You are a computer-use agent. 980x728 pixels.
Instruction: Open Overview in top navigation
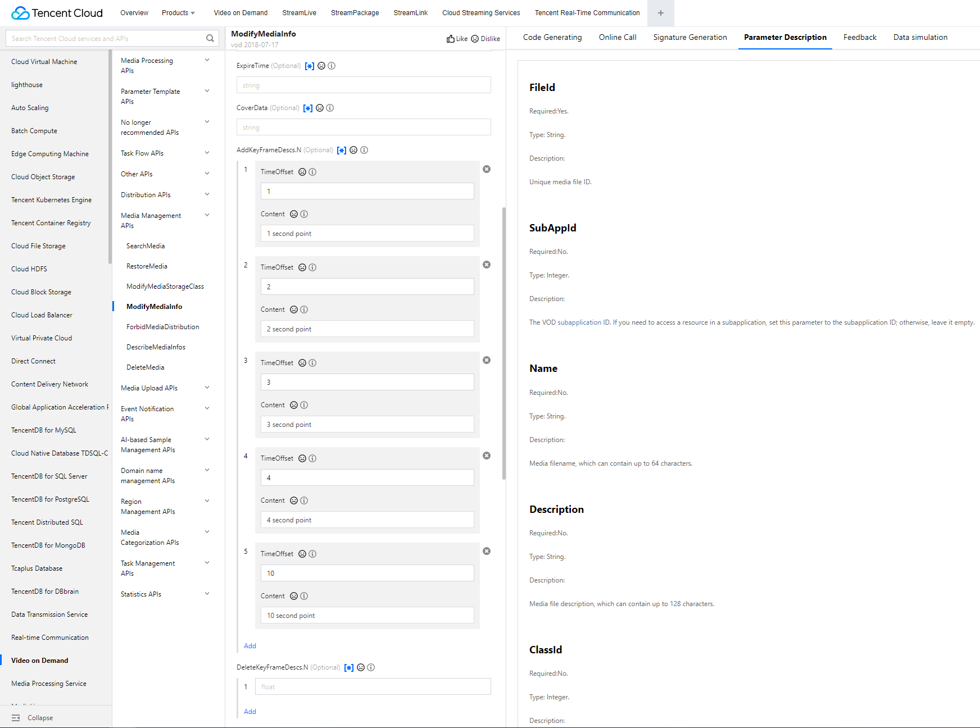(134, 13)
